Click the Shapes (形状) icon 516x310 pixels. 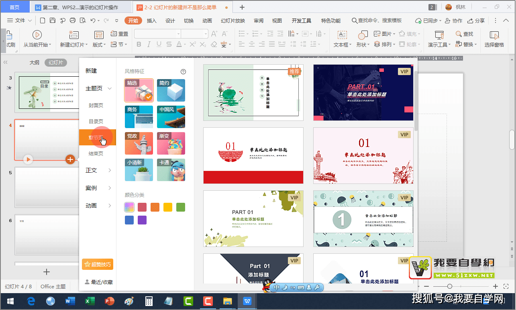[363, 35]
